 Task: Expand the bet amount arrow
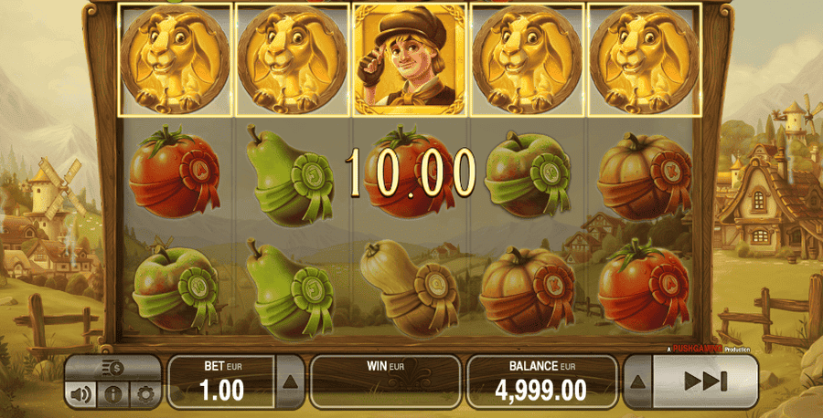pyautogui.click(x=290, y=381)
